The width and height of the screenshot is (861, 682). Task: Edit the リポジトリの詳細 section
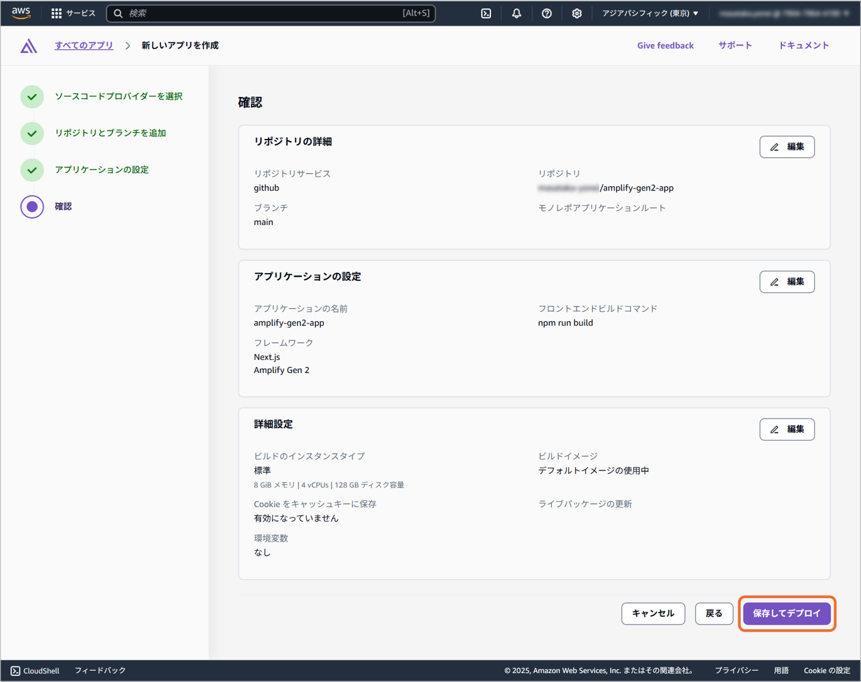click(787, 147)
